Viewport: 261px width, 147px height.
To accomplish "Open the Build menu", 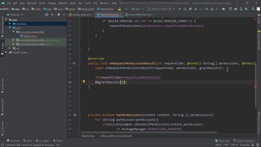I will coord(73,3).
